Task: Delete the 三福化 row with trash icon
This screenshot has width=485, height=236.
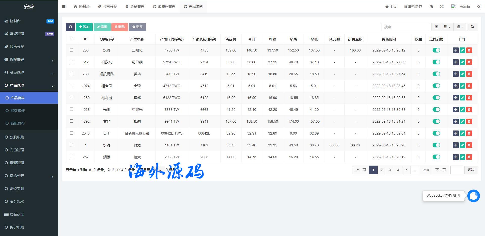Action: (469, 50)
